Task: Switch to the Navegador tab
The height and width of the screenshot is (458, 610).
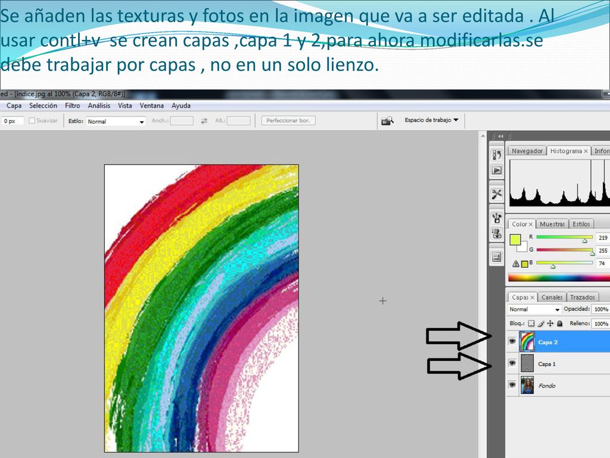Action: point(527,151)
